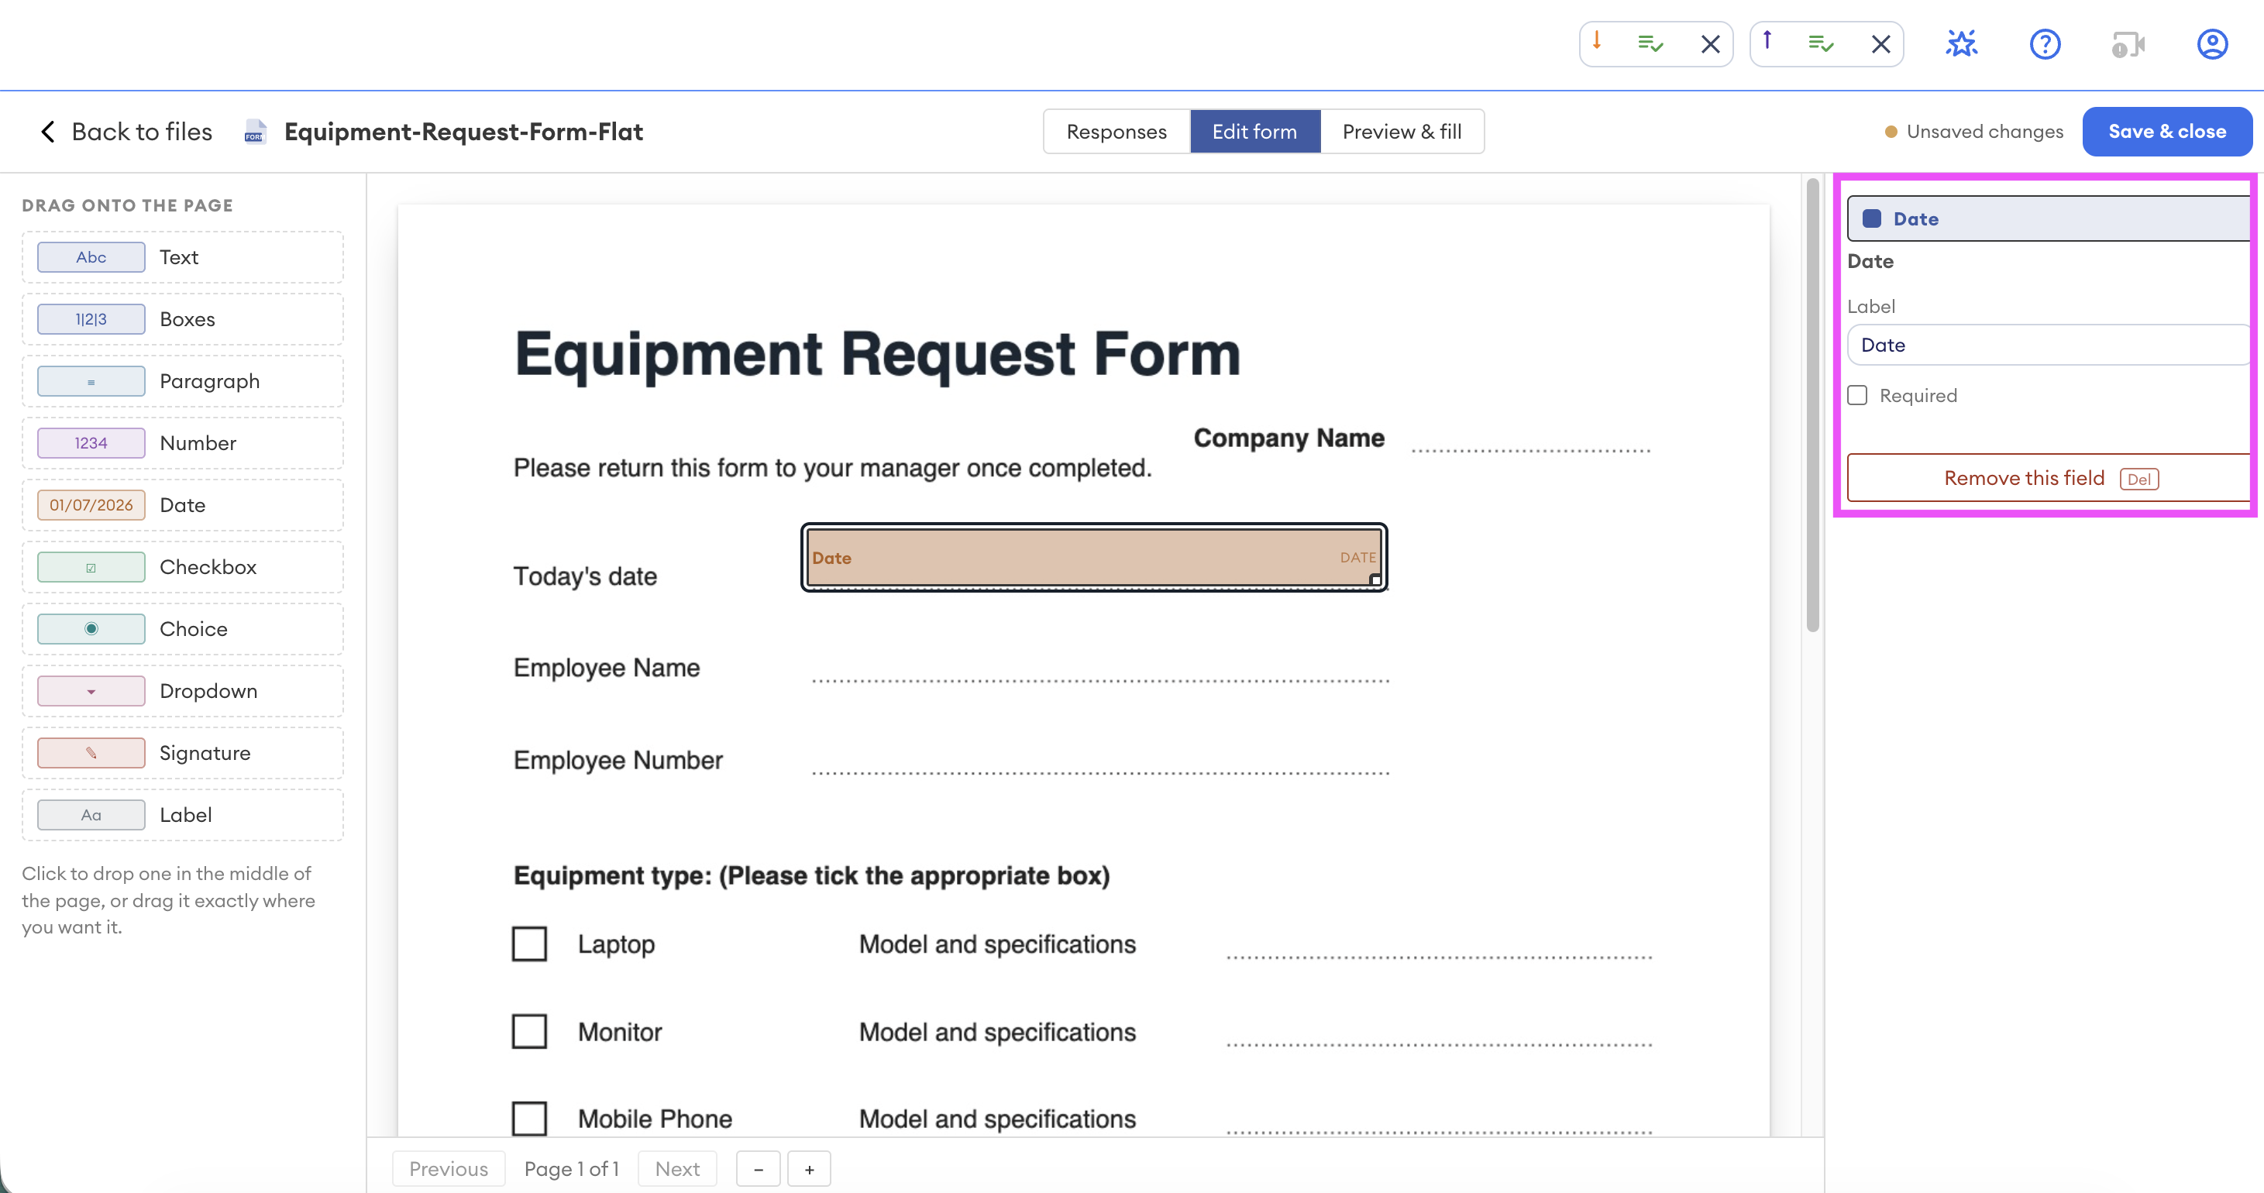Switch to the Preview & fill tab
Viewport: 2264px width, 1193px height.
pos(1402,132)
